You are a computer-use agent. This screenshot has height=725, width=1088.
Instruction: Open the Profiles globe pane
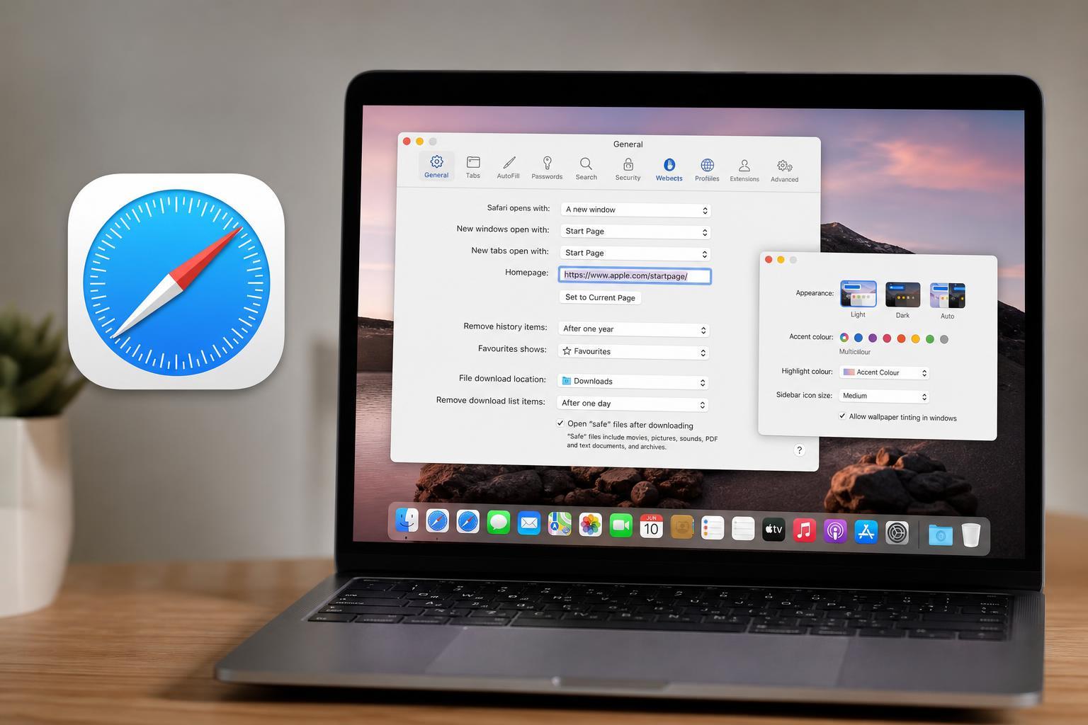tap(707, 170)
